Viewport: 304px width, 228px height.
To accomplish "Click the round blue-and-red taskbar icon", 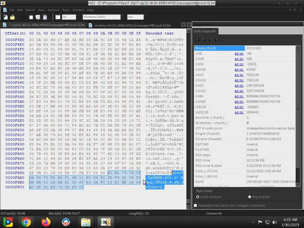I will [x=66, y=222].
